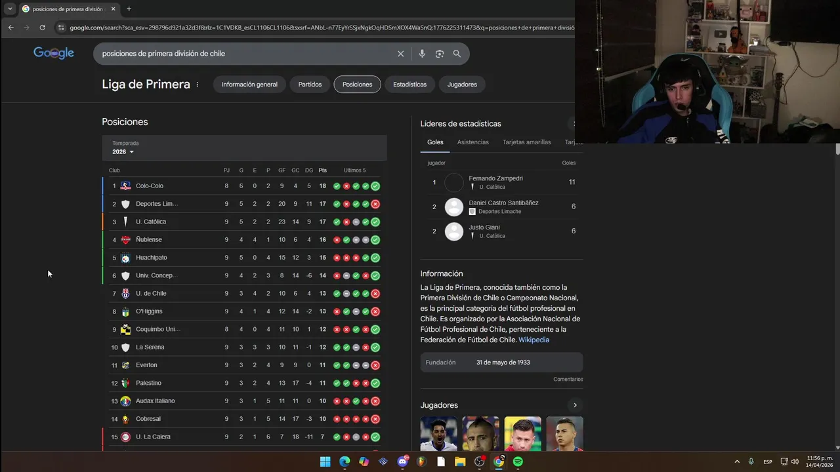Open Fernando Zampedri player entry
840x472 pixels.
(x=501, y=182)
